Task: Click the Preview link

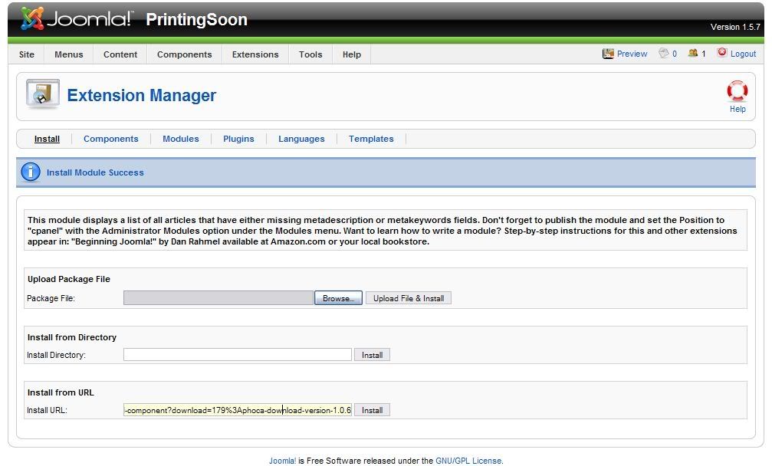Action: click(x=632, y=54)
